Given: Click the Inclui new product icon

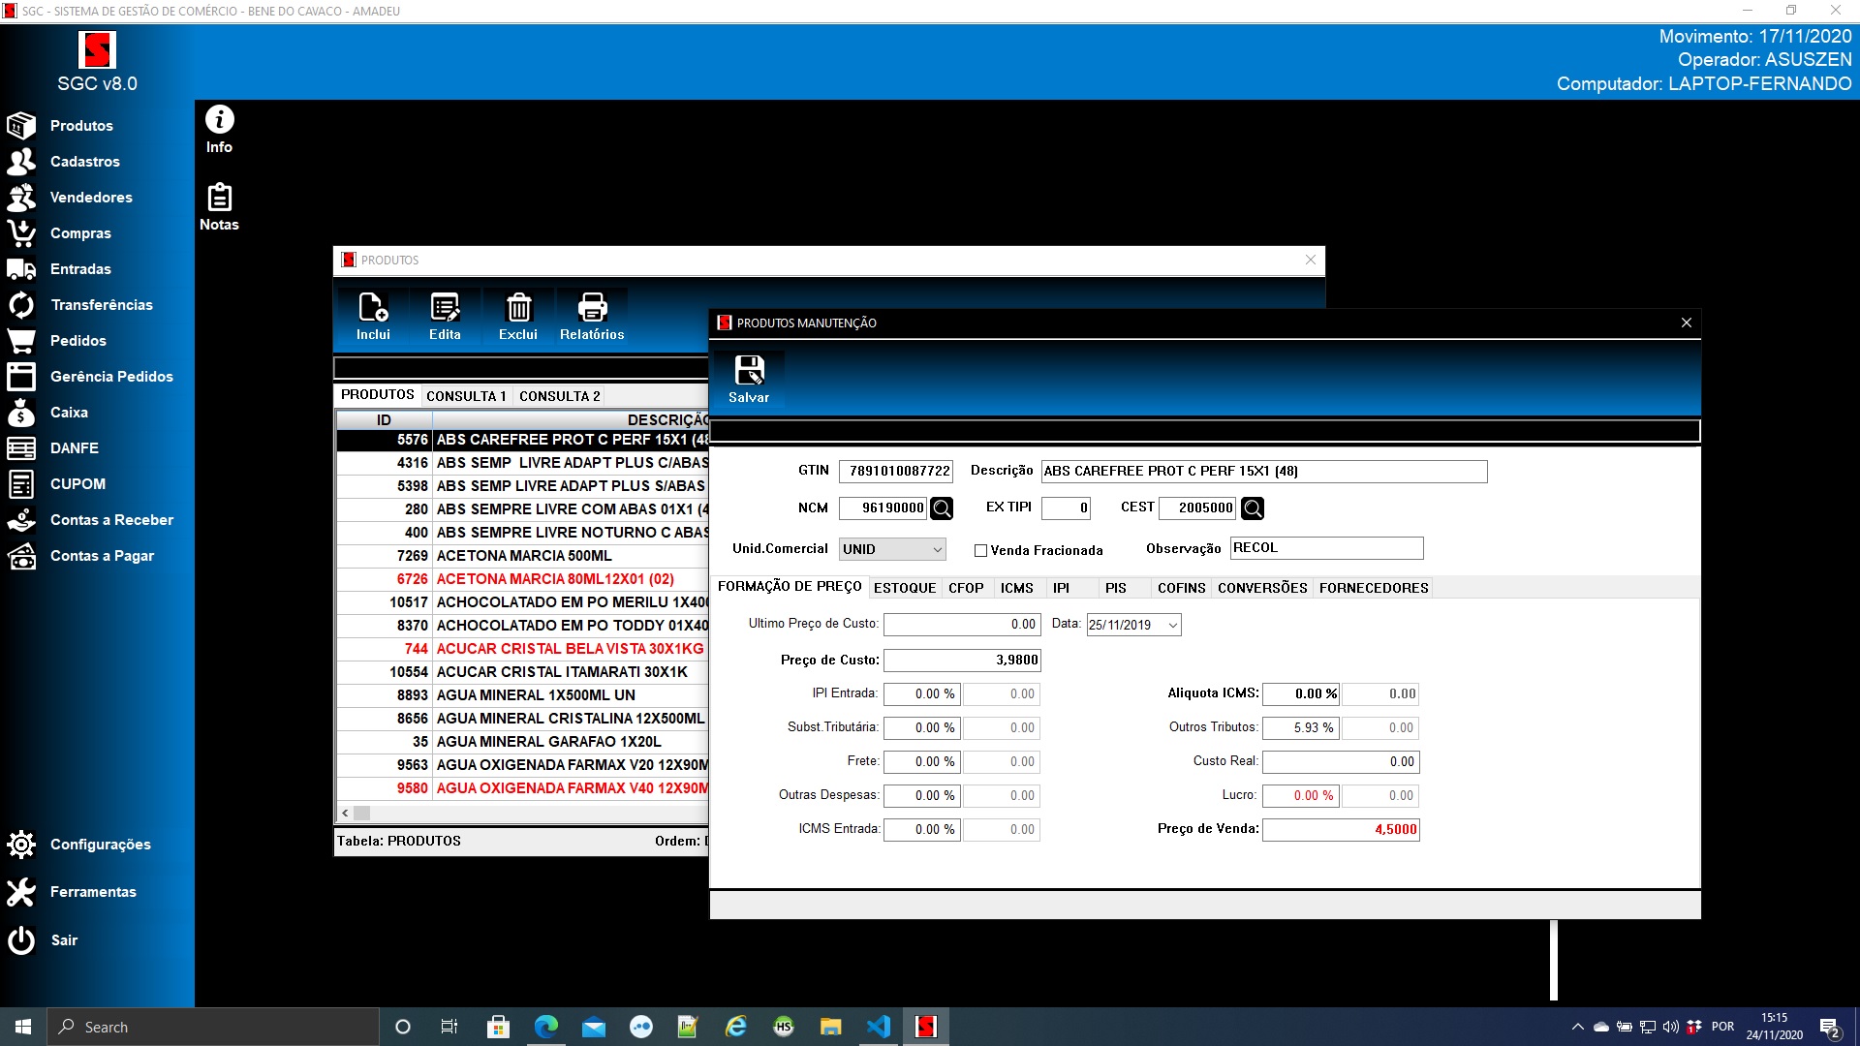Looking at the screenshot, I should coord(373,309).
